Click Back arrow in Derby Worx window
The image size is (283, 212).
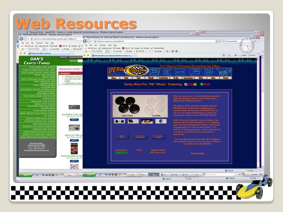[85, 41]
